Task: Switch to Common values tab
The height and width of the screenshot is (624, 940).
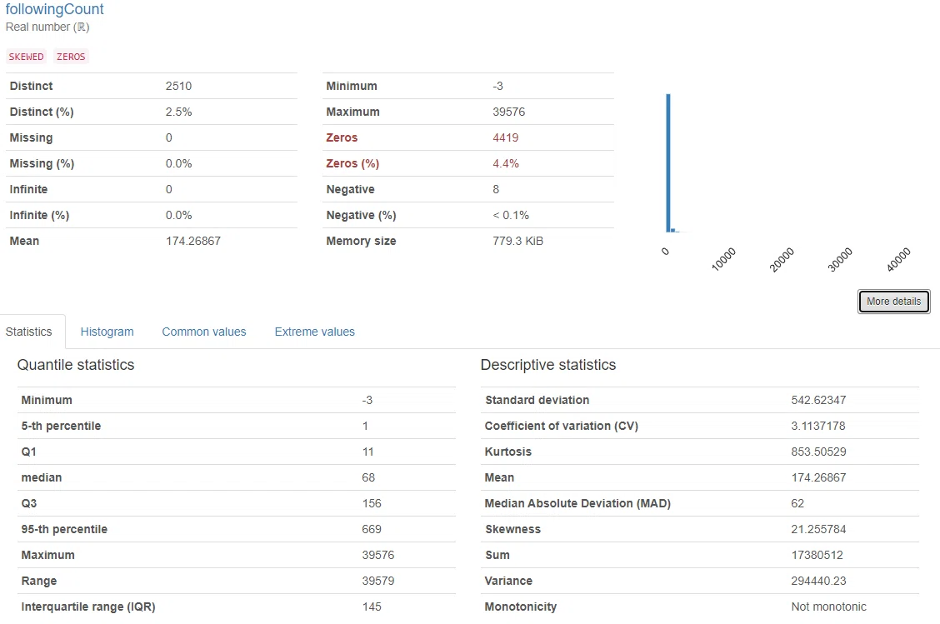Action: pos(204,332)
